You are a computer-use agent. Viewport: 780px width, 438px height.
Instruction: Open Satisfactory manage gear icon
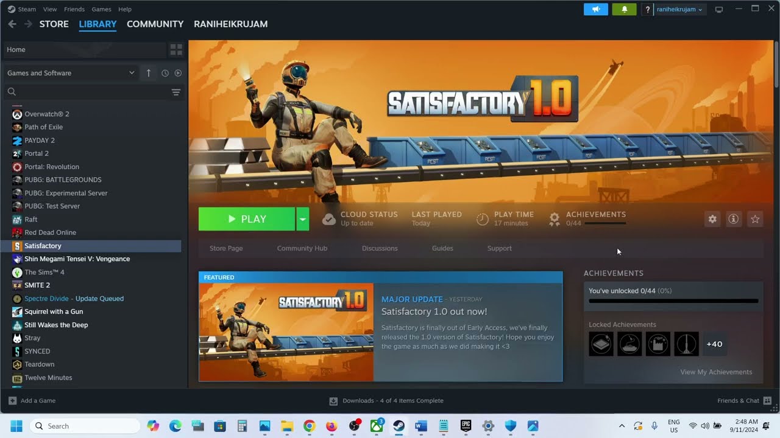pyautogui.click(x=712, y=219)
